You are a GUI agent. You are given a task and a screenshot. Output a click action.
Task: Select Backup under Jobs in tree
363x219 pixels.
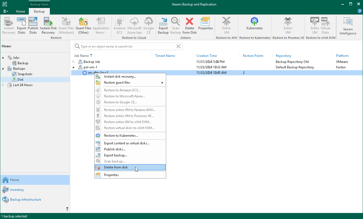[23, 63]
